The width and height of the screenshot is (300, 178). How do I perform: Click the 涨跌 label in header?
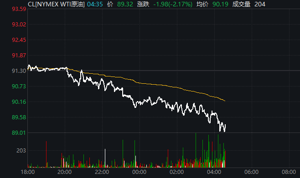tap(143, 4)
